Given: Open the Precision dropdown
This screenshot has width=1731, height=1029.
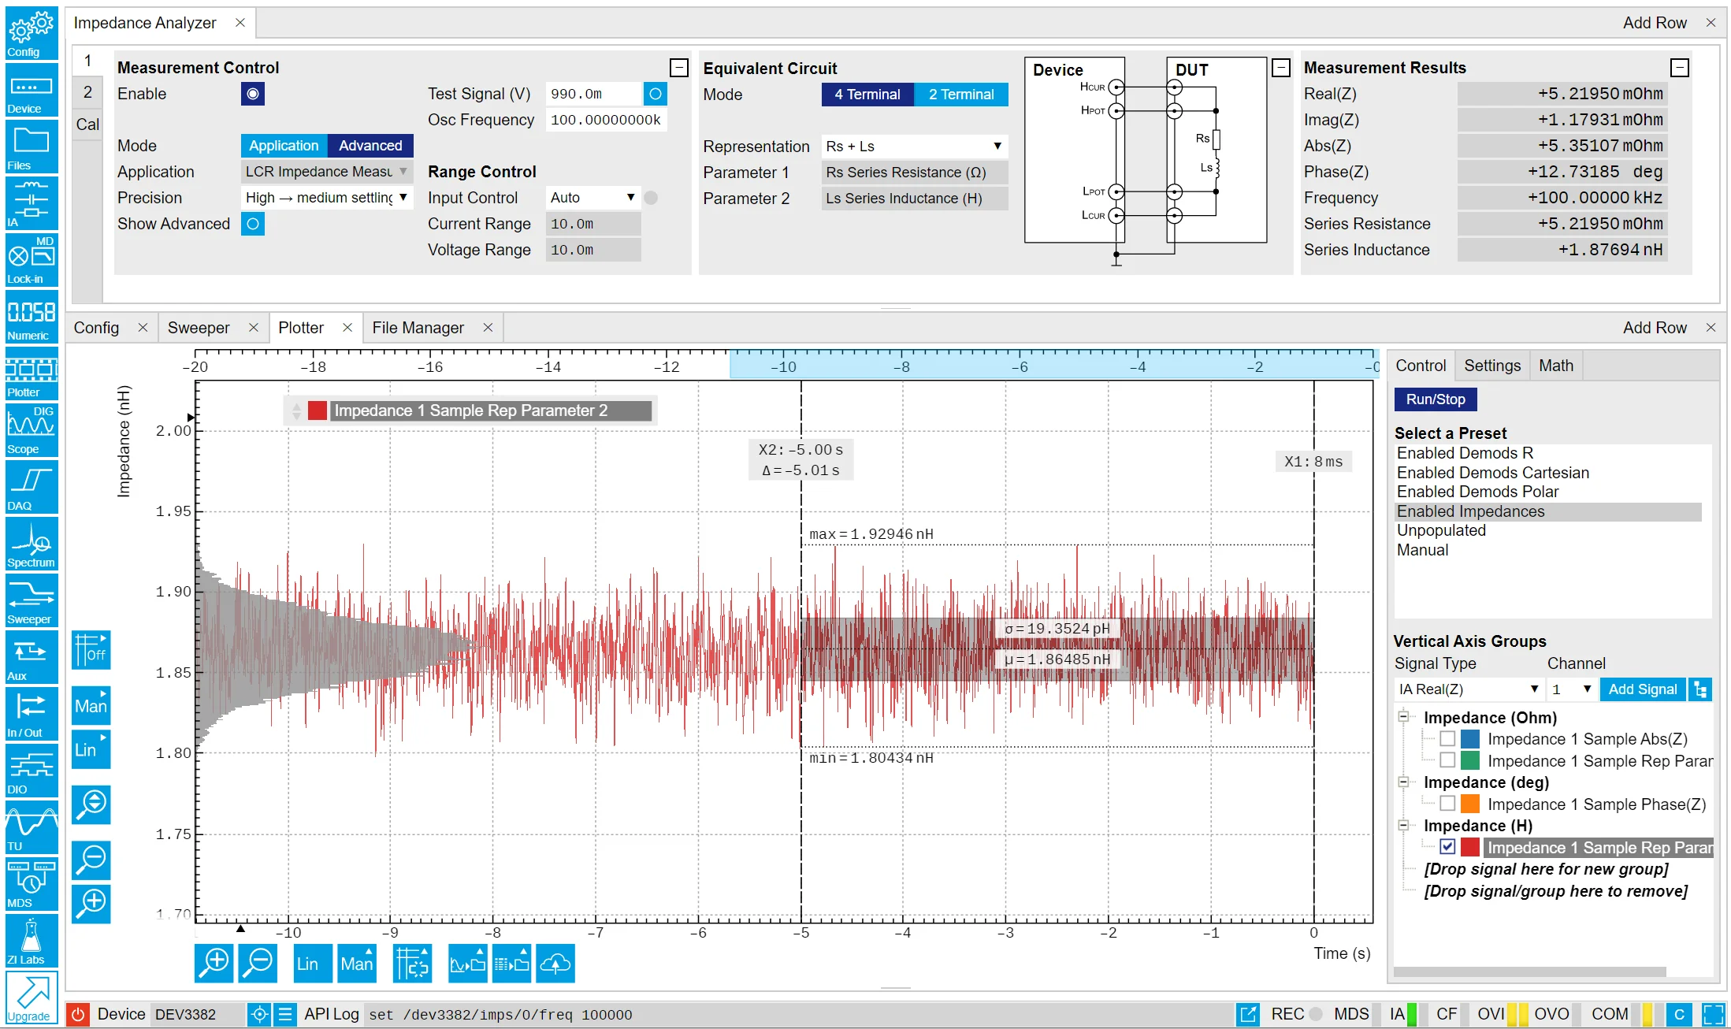Looking at the screenshot, I should (326, 198).
